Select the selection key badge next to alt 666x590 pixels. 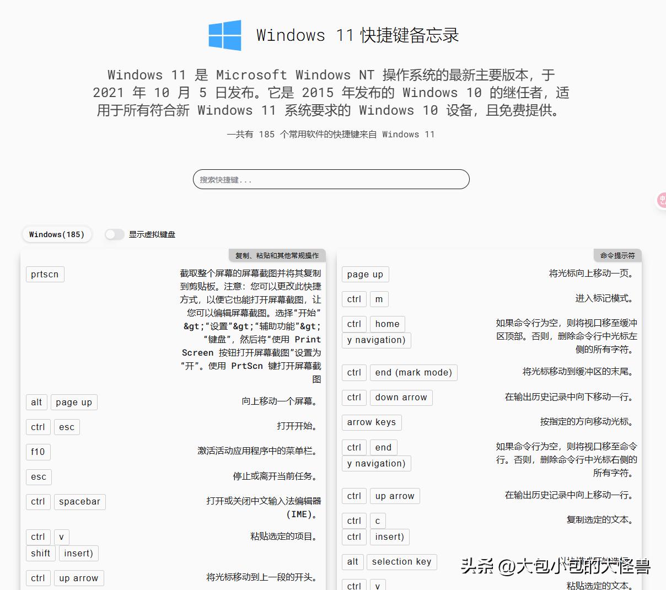point(402,562)
